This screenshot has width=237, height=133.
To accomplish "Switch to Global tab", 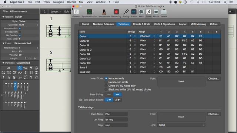I will pos(85,24).
